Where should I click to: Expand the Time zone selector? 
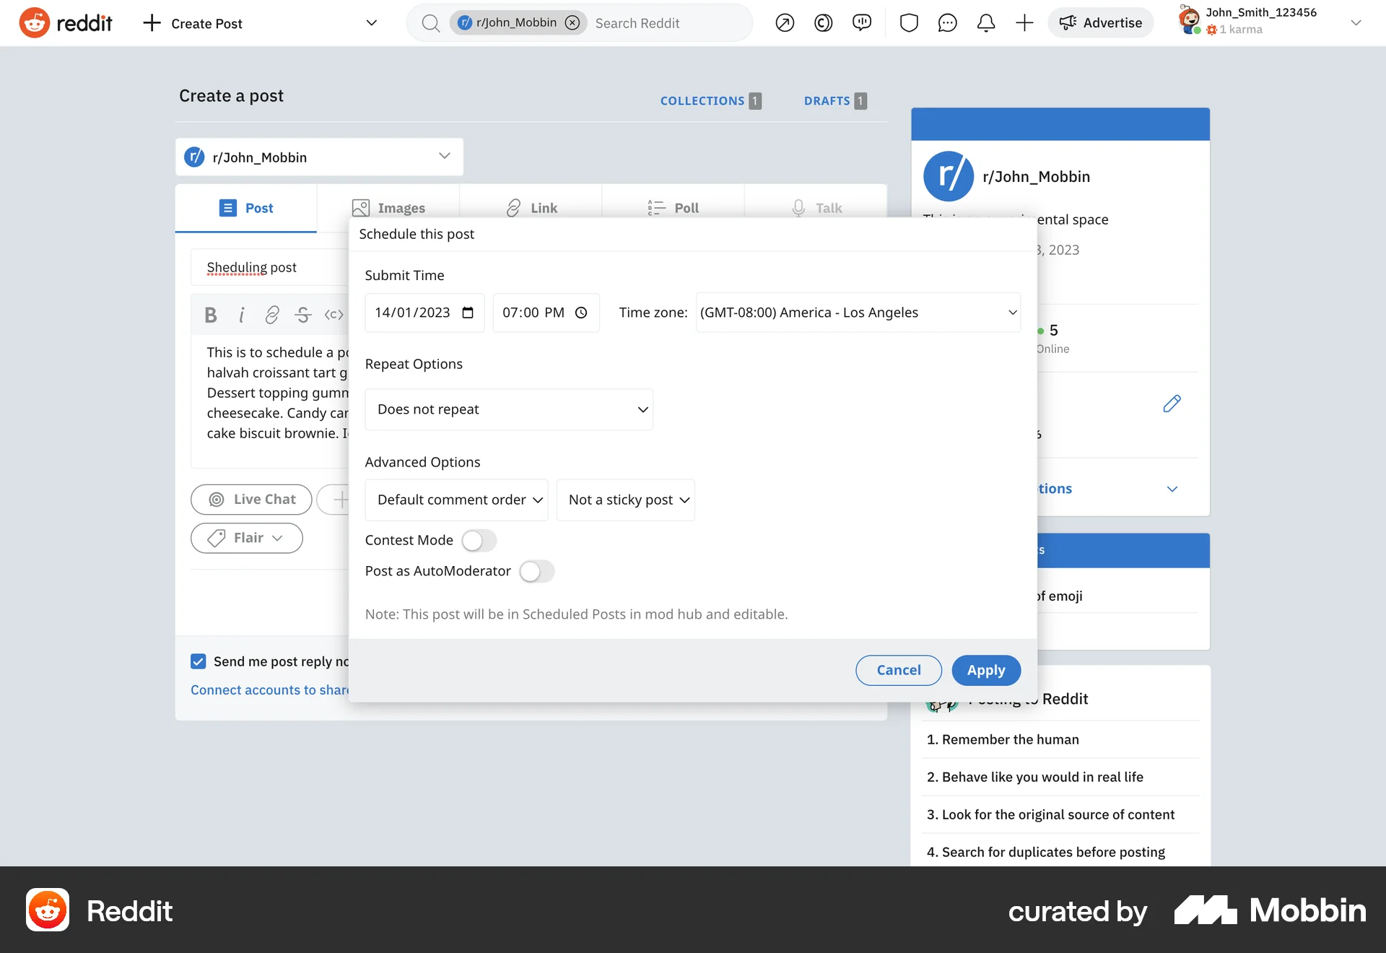[x=858, y=313]
